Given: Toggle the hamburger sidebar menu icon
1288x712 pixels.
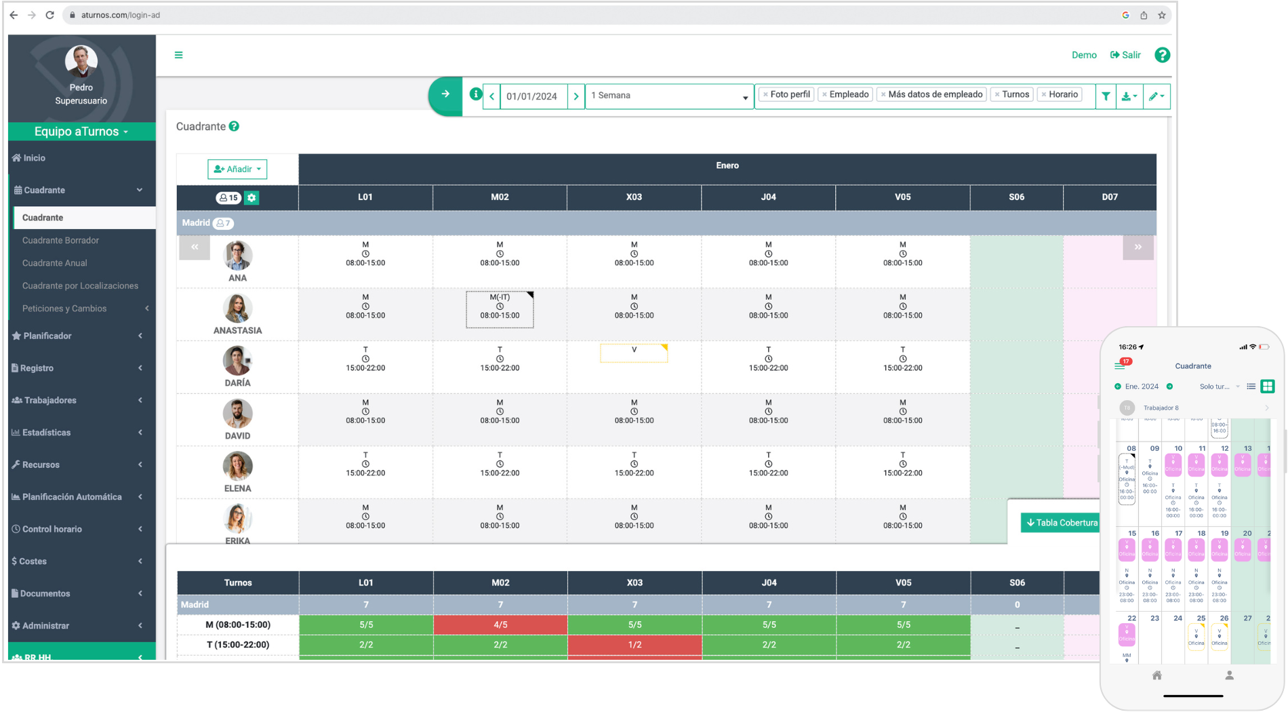Looking at the screenshot, I should coord(179,55).
